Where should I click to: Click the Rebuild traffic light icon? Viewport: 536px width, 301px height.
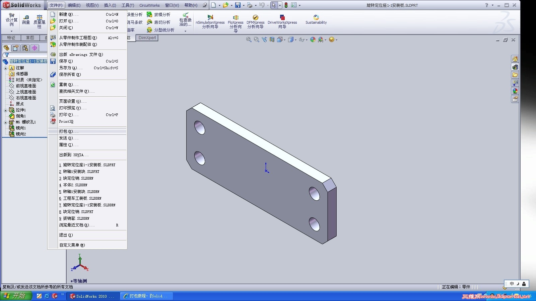click(x=286, y=5)
